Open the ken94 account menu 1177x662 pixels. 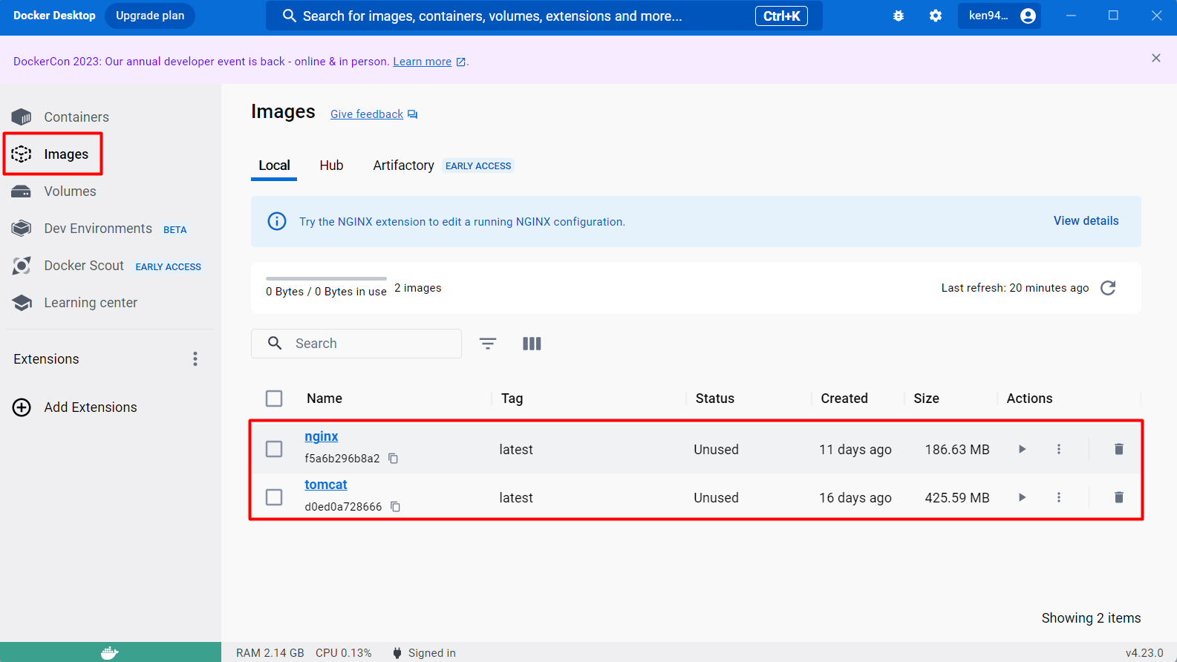point(1000,16)
